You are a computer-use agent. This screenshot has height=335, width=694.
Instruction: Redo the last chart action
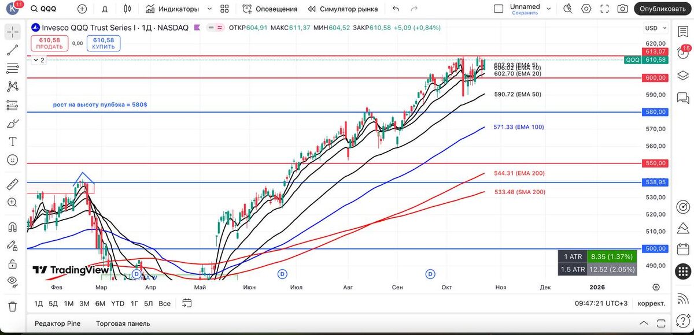414,9
